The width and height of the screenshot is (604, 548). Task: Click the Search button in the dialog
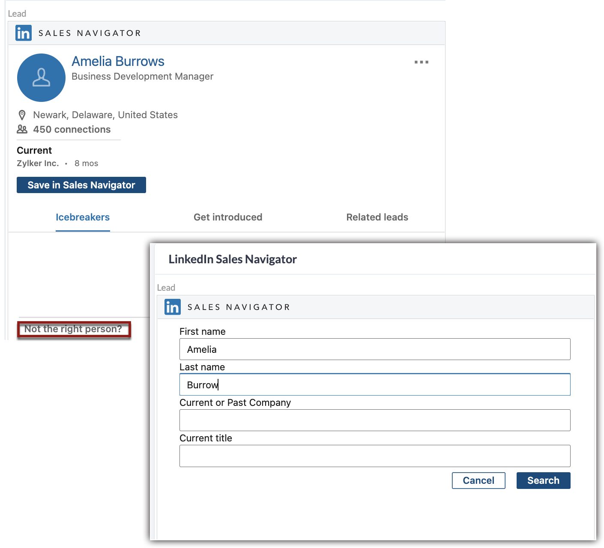tap(543, 480)
